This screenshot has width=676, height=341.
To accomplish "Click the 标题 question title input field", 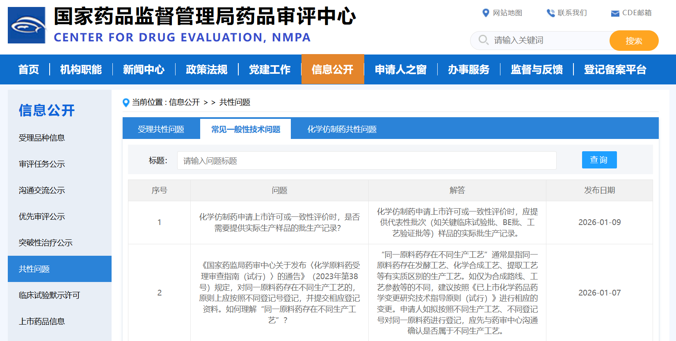I will (x=366, y=161).
